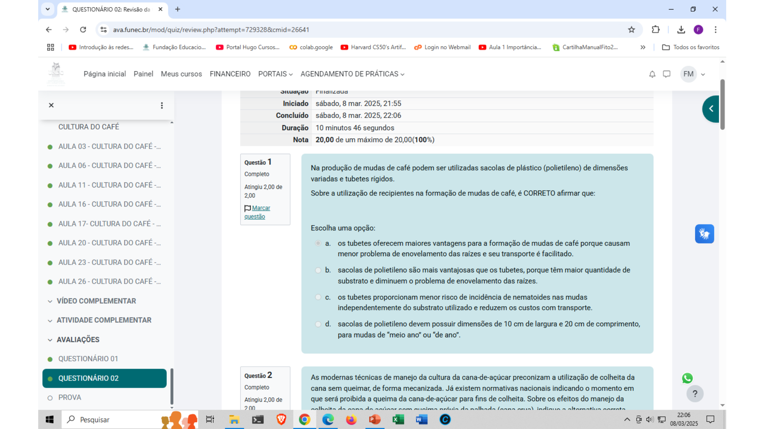The image size is (764, 429).
Task: Open the FINANCEIRO menu item
Action: click(230, 74)
